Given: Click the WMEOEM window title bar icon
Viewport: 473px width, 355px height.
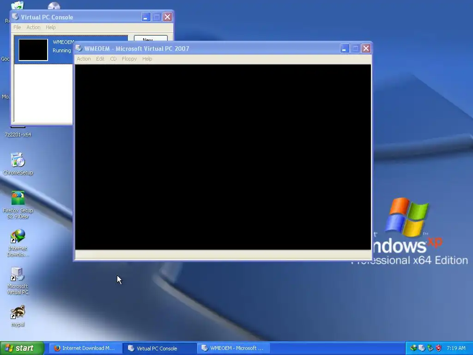Looking at the screenshot, I should (x=79, y=48).
